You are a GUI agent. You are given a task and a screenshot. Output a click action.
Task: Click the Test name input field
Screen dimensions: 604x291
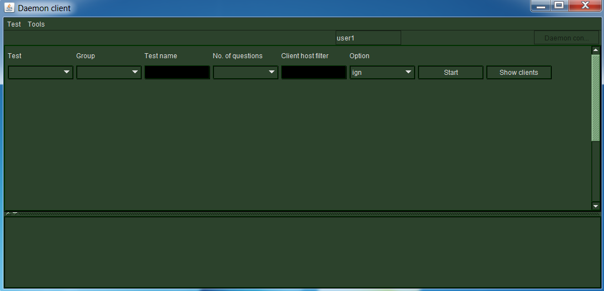tap(177, 72)
